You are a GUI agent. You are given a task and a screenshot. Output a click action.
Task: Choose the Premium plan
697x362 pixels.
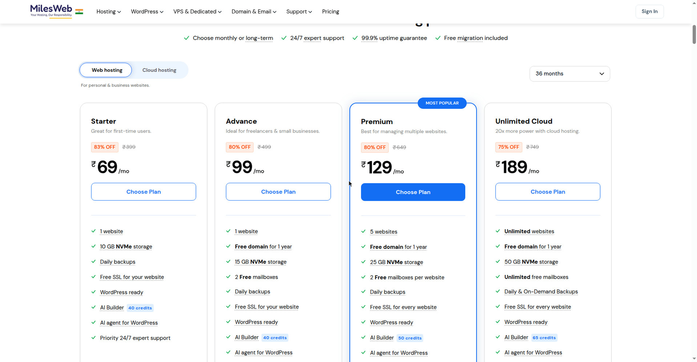tap(413, 192)
